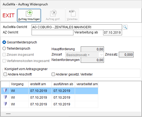Open the Vorschau PDF preview
142x117 pixels.
click(x=72, y=15)
